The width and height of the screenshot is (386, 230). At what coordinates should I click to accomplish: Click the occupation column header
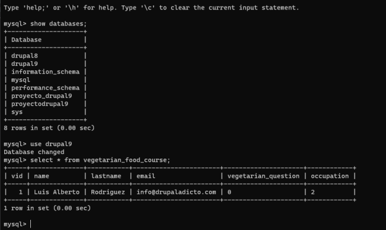(330, 176)
